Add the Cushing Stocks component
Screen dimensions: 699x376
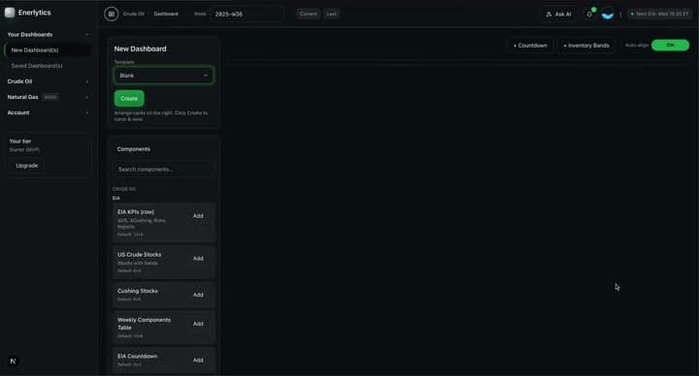pos(198,295)
